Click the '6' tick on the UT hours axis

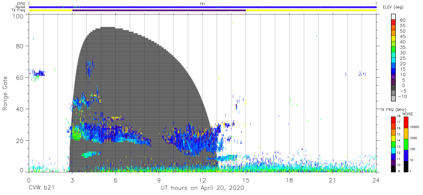click(116, 180)
